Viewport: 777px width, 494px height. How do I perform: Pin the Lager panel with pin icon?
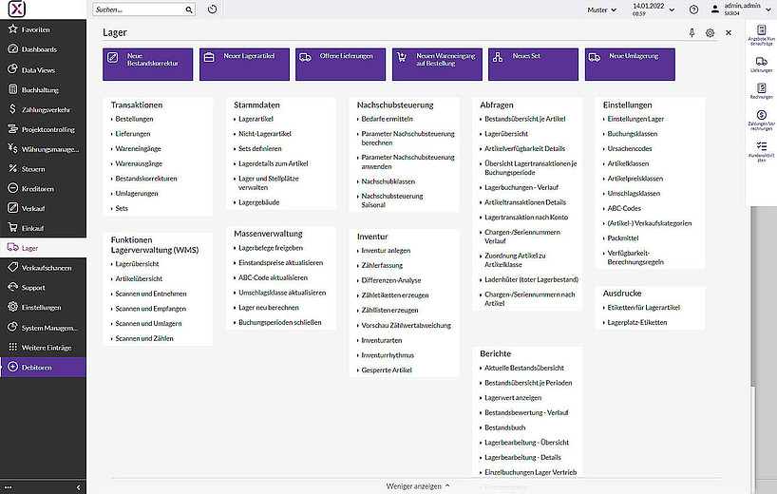pyautogui.click(x=692, y=32)
